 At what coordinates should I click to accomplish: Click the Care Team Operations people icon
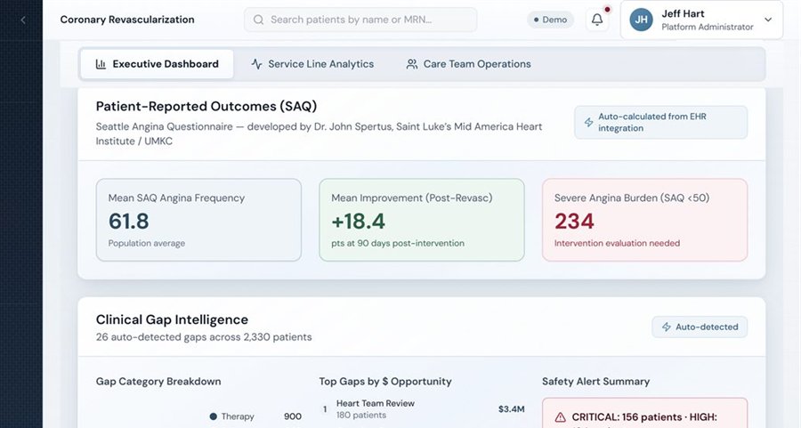[x=412, y=64]
